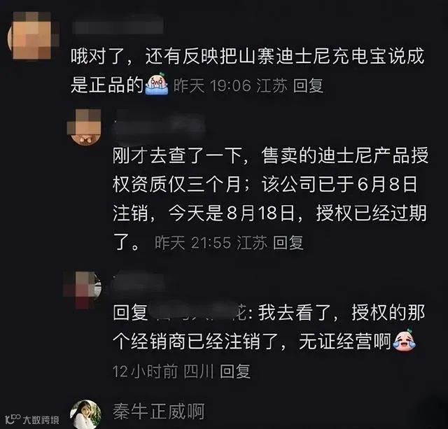Screen dimensions: 448x429
Task: Open the blurred username of the top commenter
Action: tap(118, 27)
